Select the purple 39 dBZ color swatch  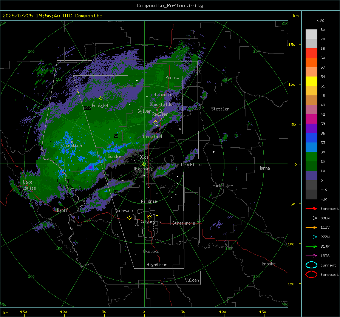point(311,128)
